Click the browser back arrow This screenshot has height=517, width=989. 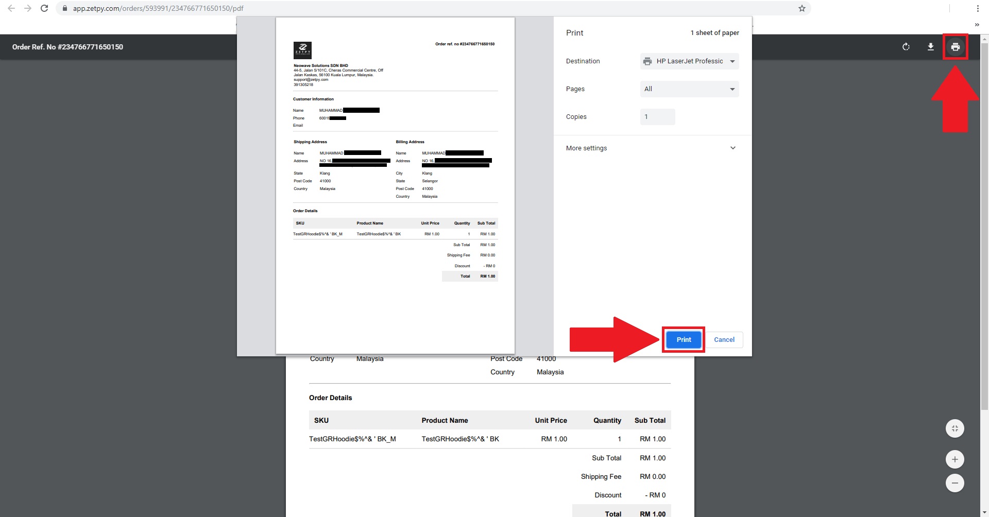tap(11, 8)
